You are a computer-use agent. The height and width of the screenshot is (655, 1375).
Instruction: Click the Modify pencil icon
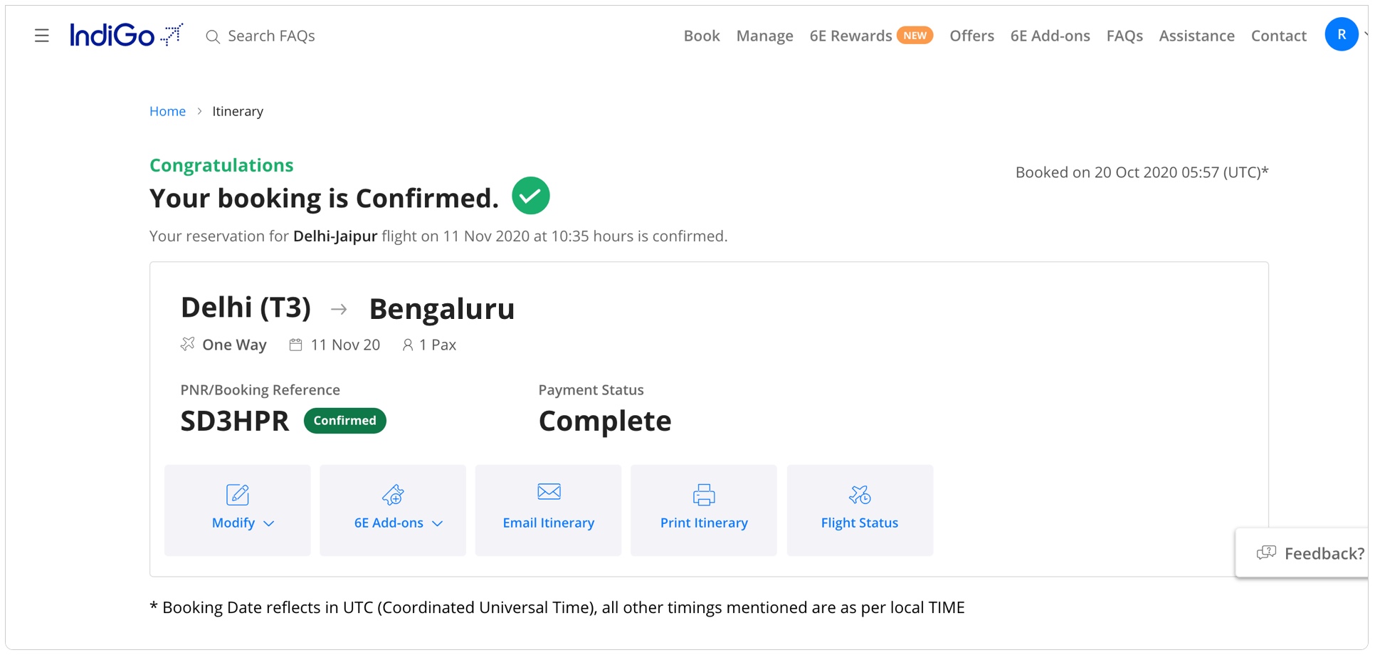pyautogui.click(x=237, y=494)
